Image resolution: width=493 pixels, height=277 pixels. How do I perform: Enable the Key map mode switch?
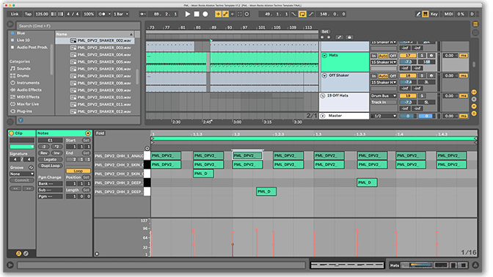pos(434,14)
